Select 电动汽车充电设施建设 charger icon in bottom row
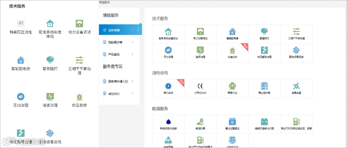The width and height of the screenshot is (347, 148). pos(200,140)
